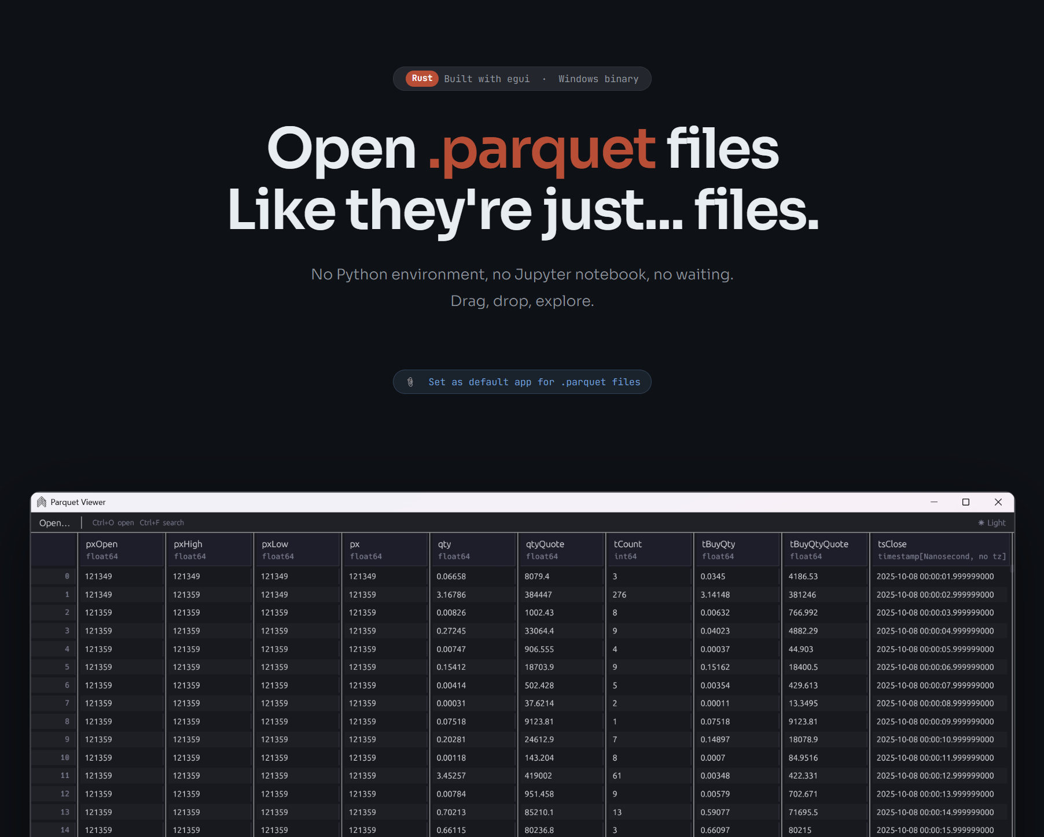Close the Parquet Viewer window
The image size is (1044, 837).
pyautogui.click(x=998, y=502)
